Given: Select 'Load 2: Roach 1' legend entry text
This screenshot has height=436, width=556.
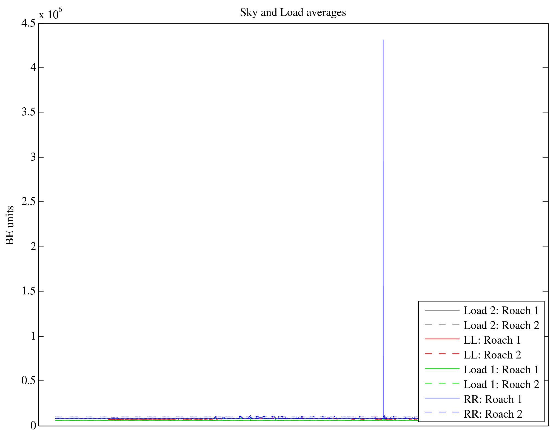Looking at the screenshot, I should click(501, 311).
